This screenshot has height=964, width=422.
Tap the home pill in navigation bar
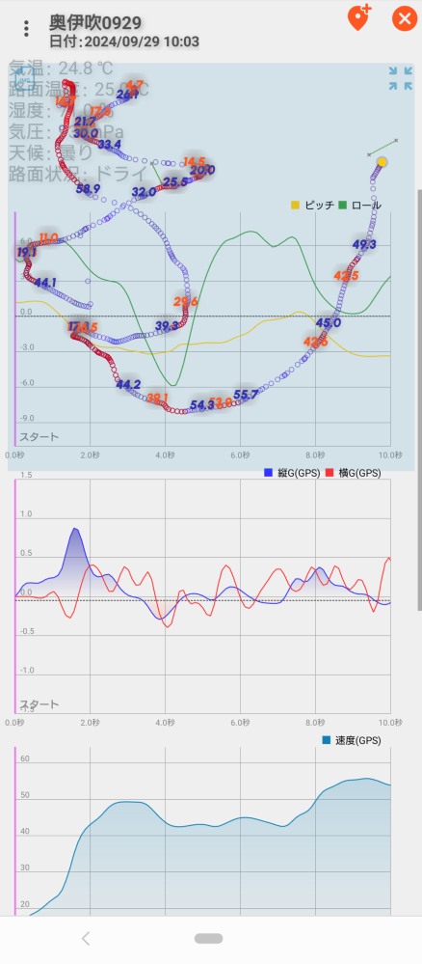pyautogui.click(x=209, y=938)
